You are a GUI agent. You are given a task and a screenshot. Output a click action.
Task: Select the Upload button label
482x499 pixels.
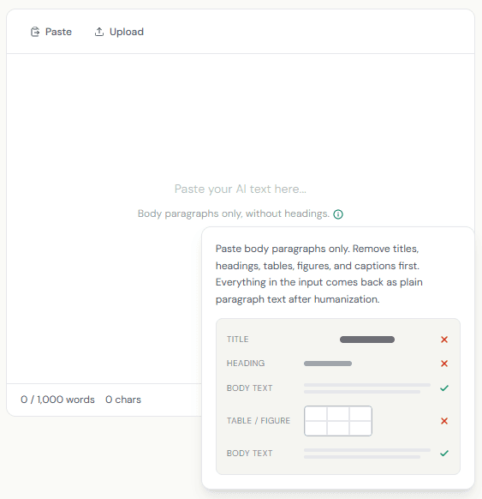(127, 32)
